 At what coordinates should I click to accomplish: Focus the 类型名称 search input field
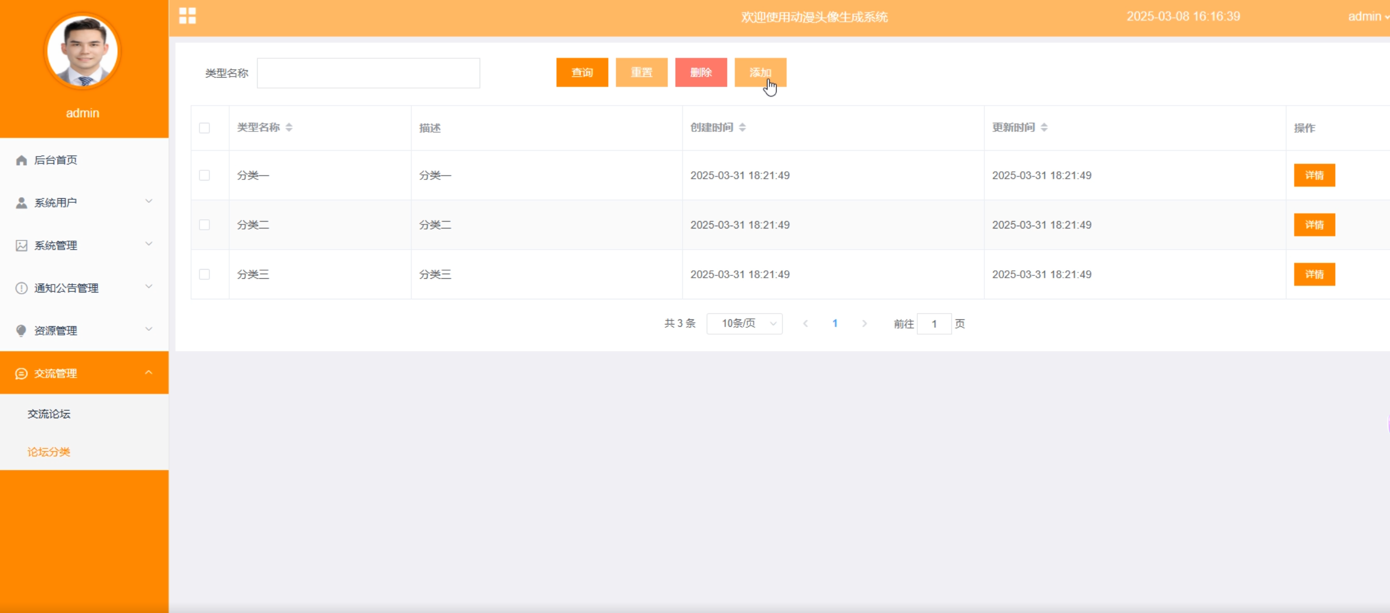pyautogui.click(x=368, y=73)
